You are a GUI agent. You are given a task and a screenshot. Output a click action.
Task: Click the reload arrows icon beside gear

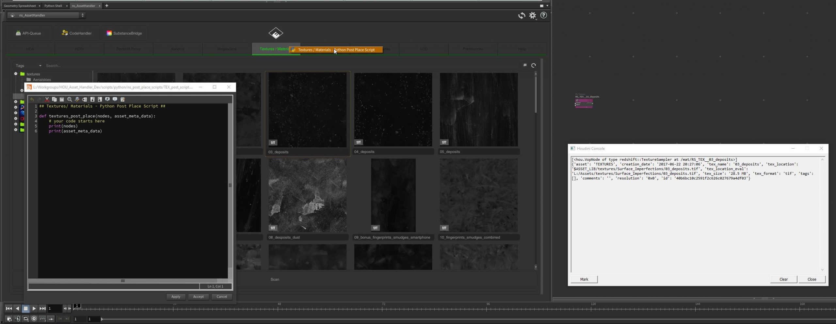click(522, 15)
